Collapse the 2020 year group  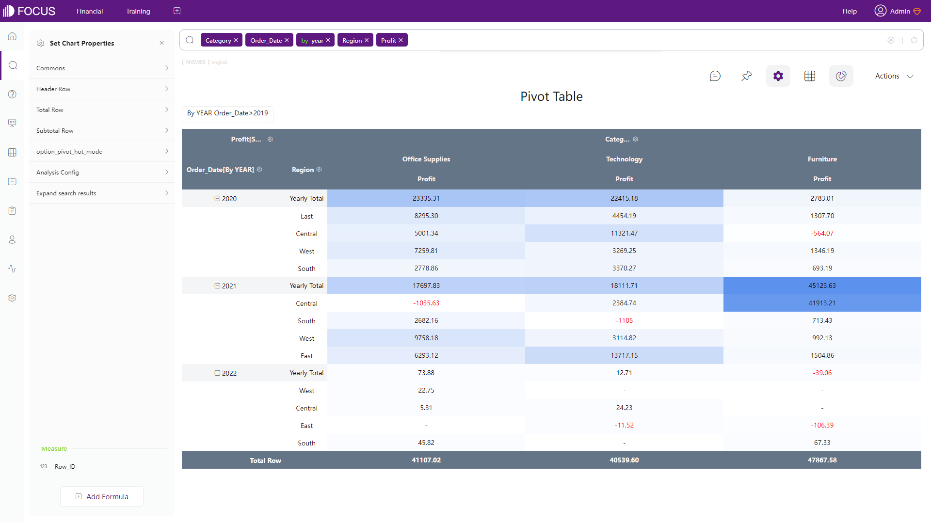tap(218, 198)
